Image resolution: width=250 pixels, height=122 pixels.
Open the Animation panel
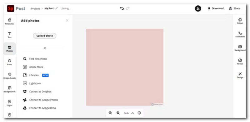click(240, 35)
